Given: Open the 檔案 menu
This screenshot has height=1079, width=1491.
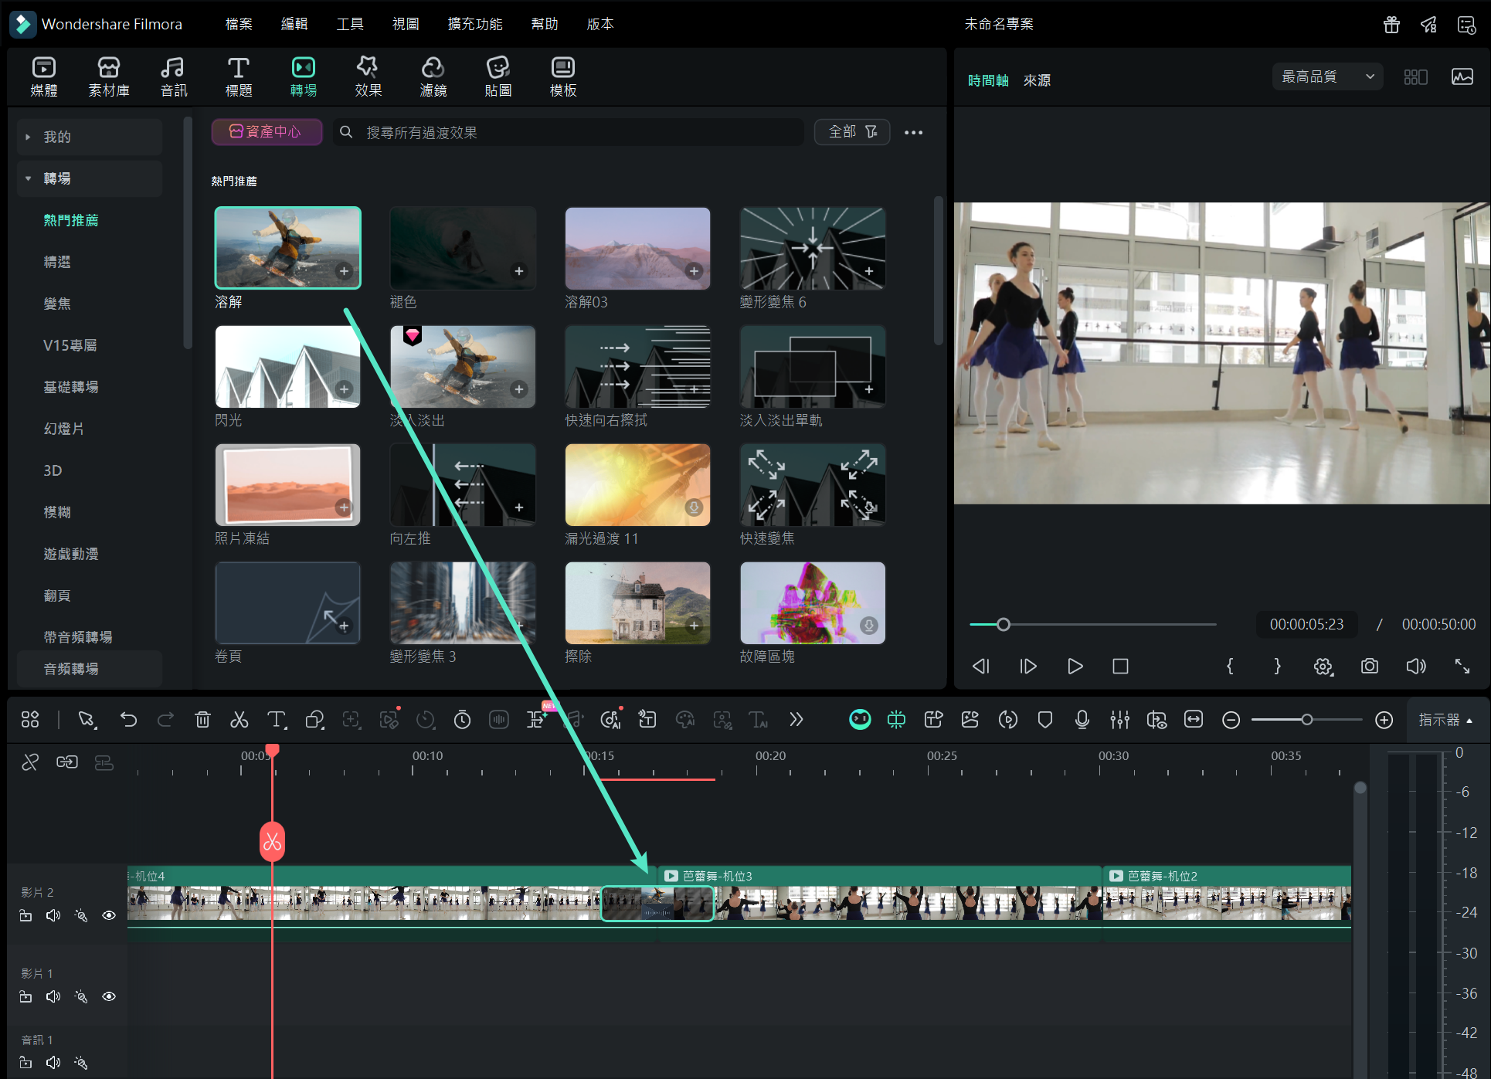Looking at the screenshot, I should tap(238, 24).
